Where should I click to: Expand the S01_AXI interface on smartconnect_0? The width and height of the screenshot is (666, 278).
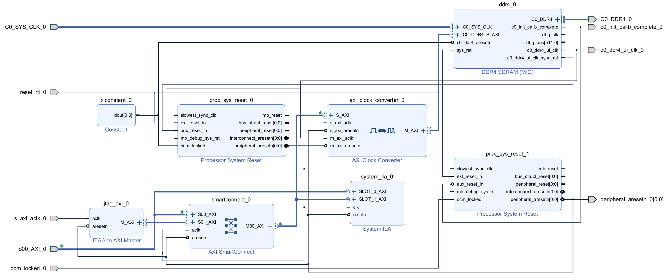coord(193,222)
